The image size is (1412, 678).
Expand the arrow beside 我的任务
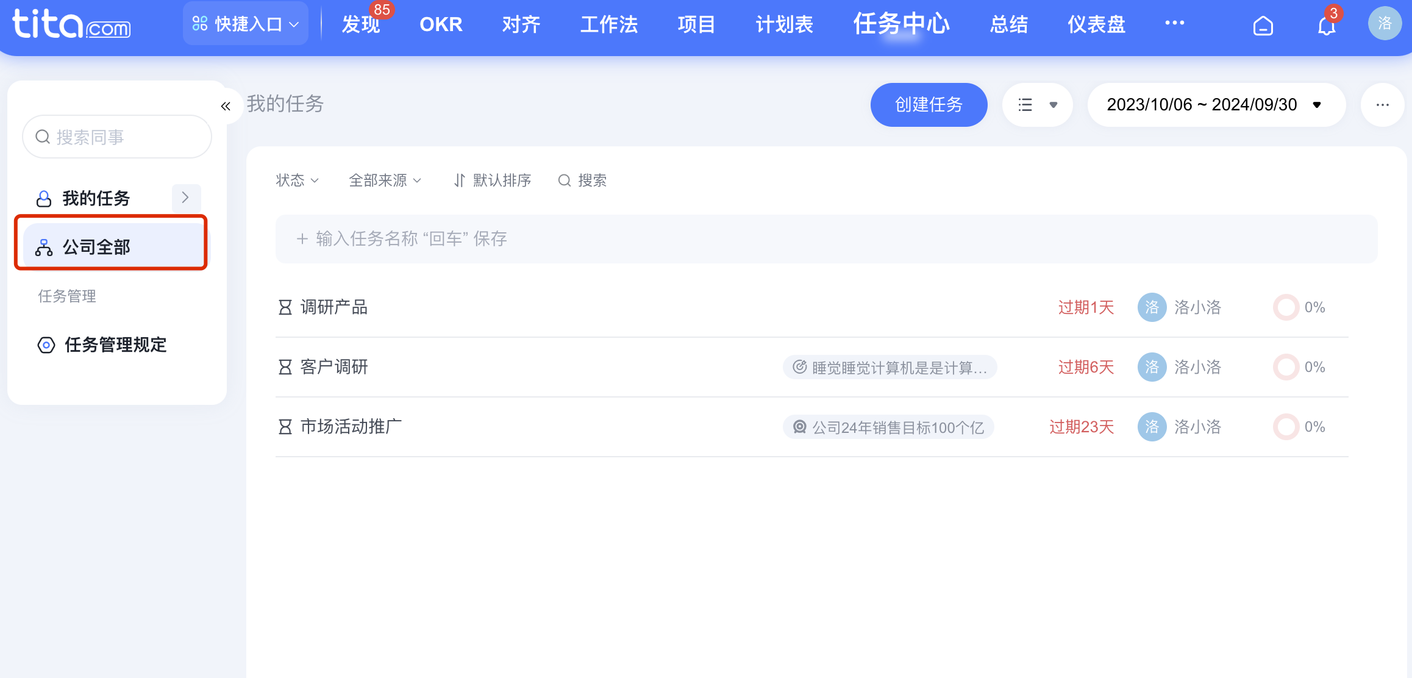186,198
